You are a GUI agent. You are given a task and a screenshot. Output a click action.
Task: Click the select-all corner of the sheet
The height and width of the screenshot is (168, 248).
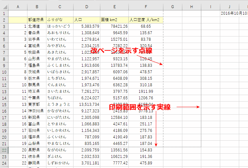[4, 7]
